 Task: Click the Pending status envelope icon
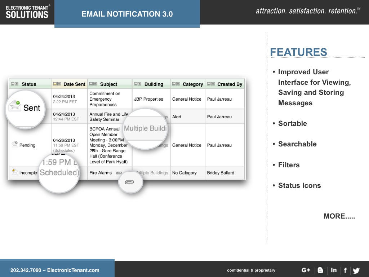[14, 145]
